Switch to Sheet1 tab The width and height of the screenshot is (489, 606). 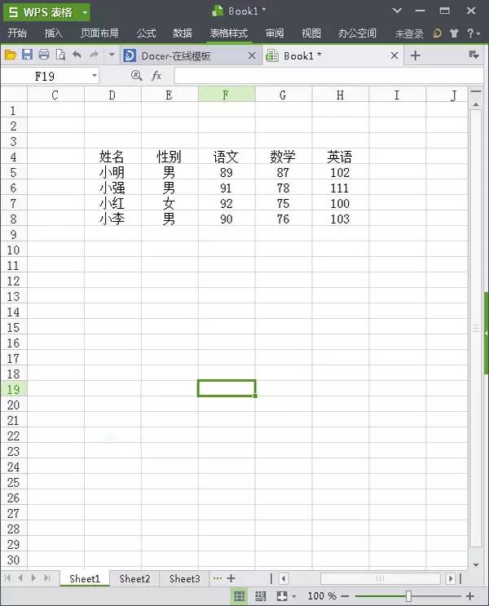85,578
